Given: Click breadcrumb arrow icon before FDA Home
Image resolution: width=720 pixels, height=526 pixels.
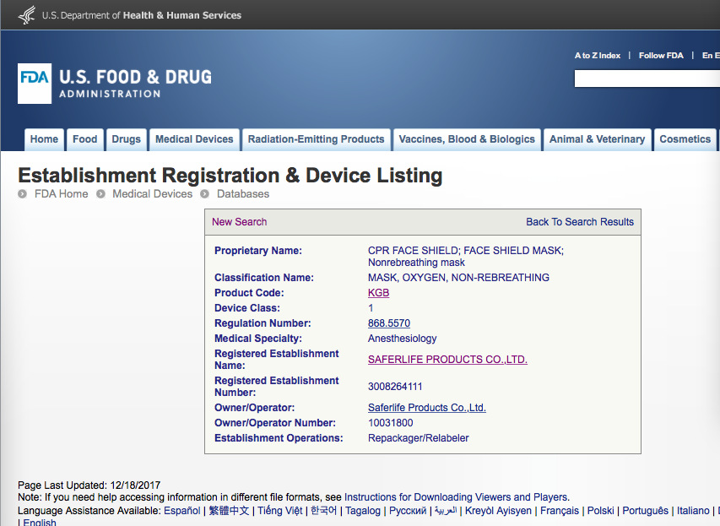Looking at the screenshot, I should tap(22, 194).
